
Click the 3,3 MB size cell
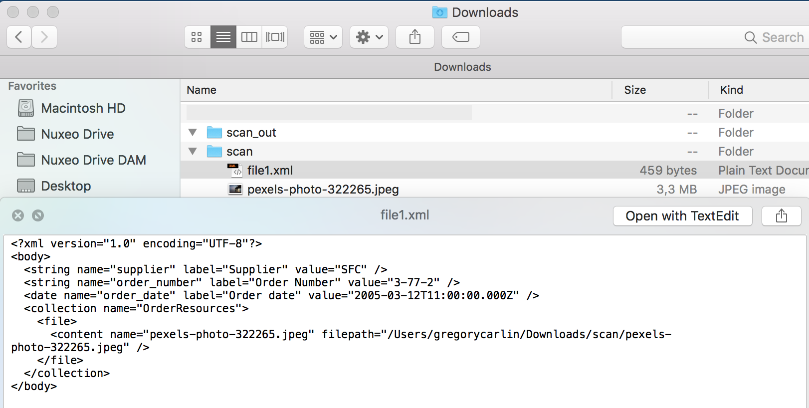(x=676, y=189)
